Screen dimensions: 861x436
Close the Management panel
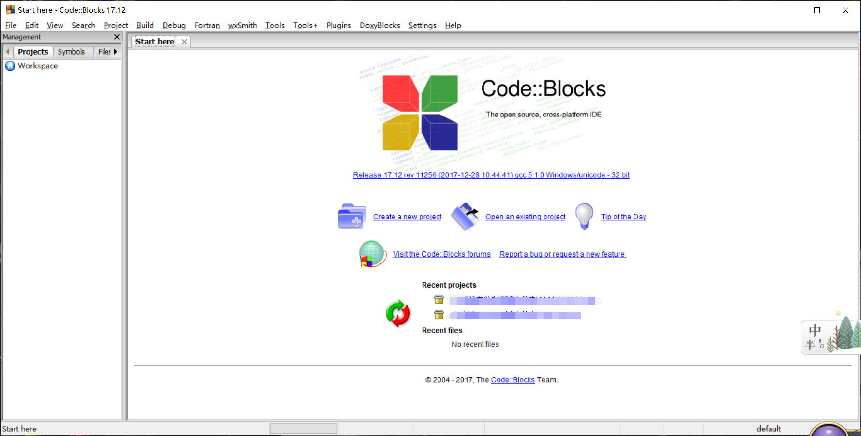[x=116, y=37]
